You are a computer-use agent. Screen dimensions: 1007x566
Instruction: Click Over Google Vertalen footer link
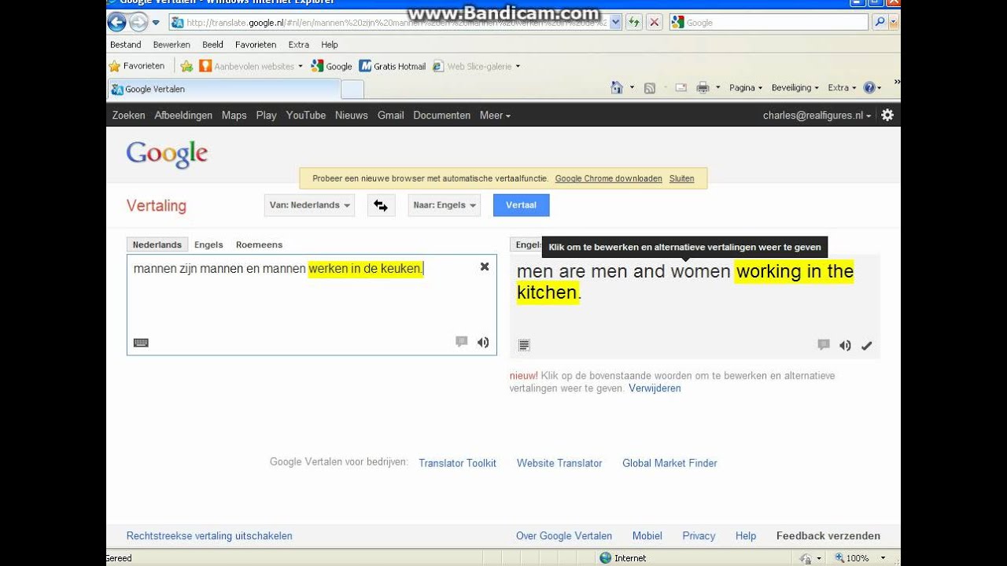coord(564,536)
